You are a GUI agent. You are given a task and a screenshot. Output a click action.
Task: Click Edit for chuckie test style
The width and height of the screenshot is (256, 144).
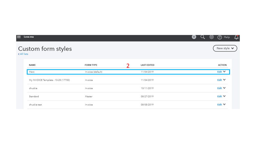(x=219, y=105)
